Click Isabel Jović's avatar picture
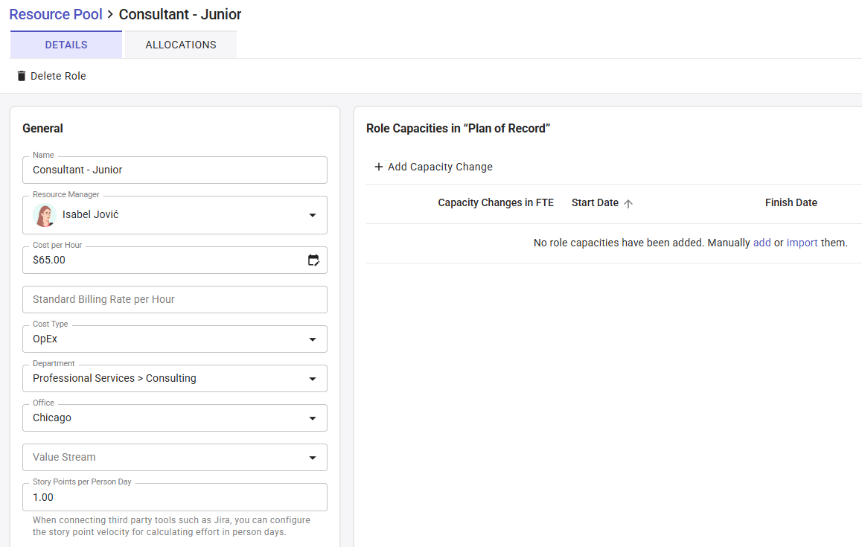Screen dimensions: 862x547 point(45,215)
